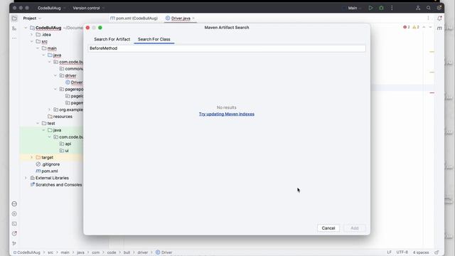
Task: Open the Project tool window icon
Action: coord(14,18)
